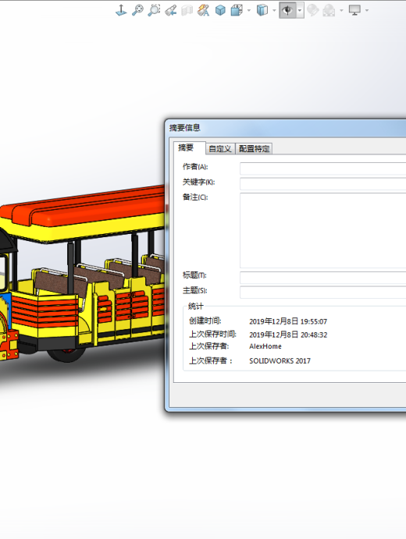The image size is (406, 539).
Task: Click the created time value 19:55:07
Action: pos(313,321)
